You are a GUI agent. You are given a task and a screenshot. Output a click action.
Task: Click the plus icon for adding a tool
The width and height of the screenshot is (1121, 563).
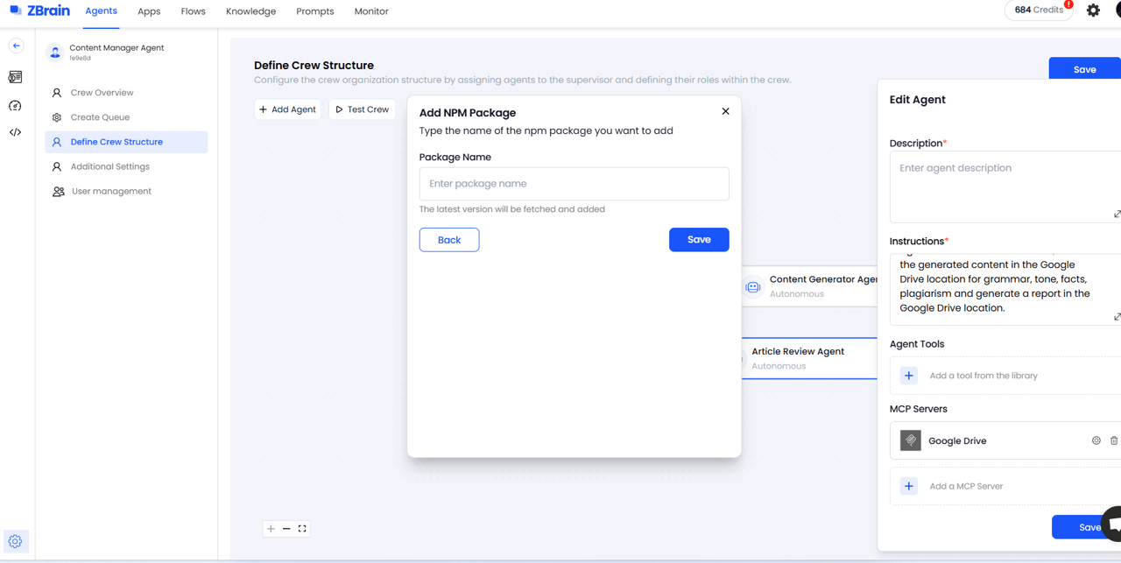coord(909,376)
